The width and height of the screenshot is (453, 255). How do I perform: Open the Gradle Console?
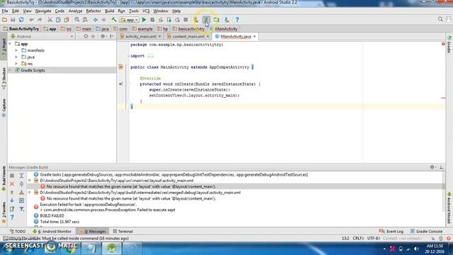pos(426,232)
